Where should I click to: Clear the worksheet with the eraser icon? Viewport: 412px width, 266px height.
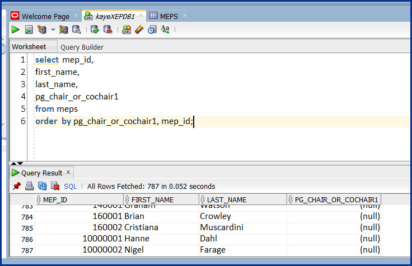click(x=139, y=30)
